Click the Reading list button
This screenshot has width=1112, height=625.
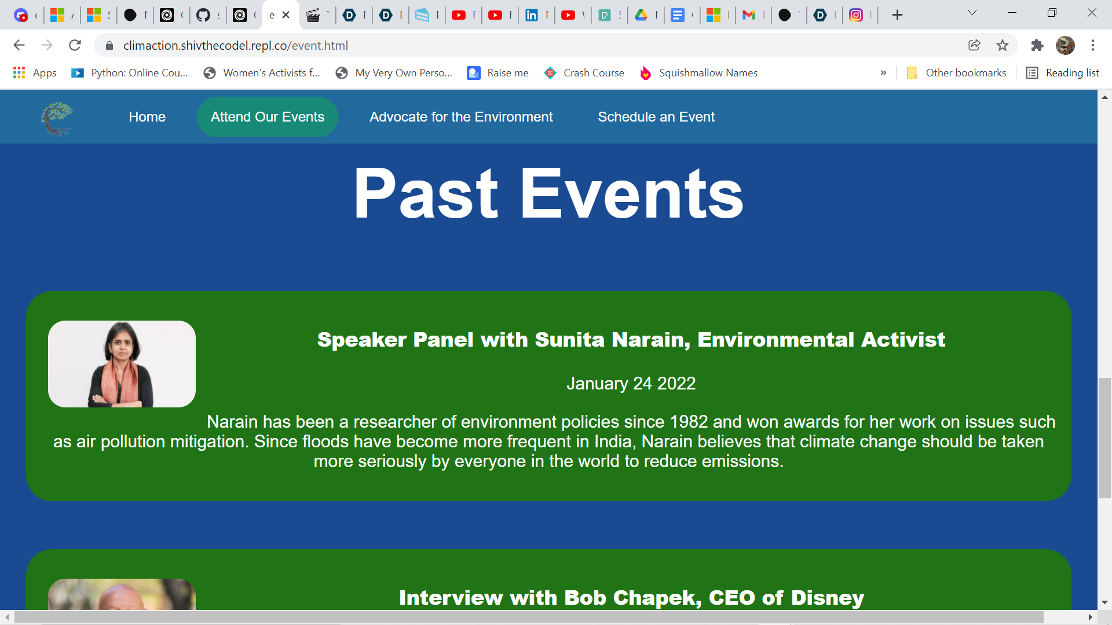pos(1063,73)
